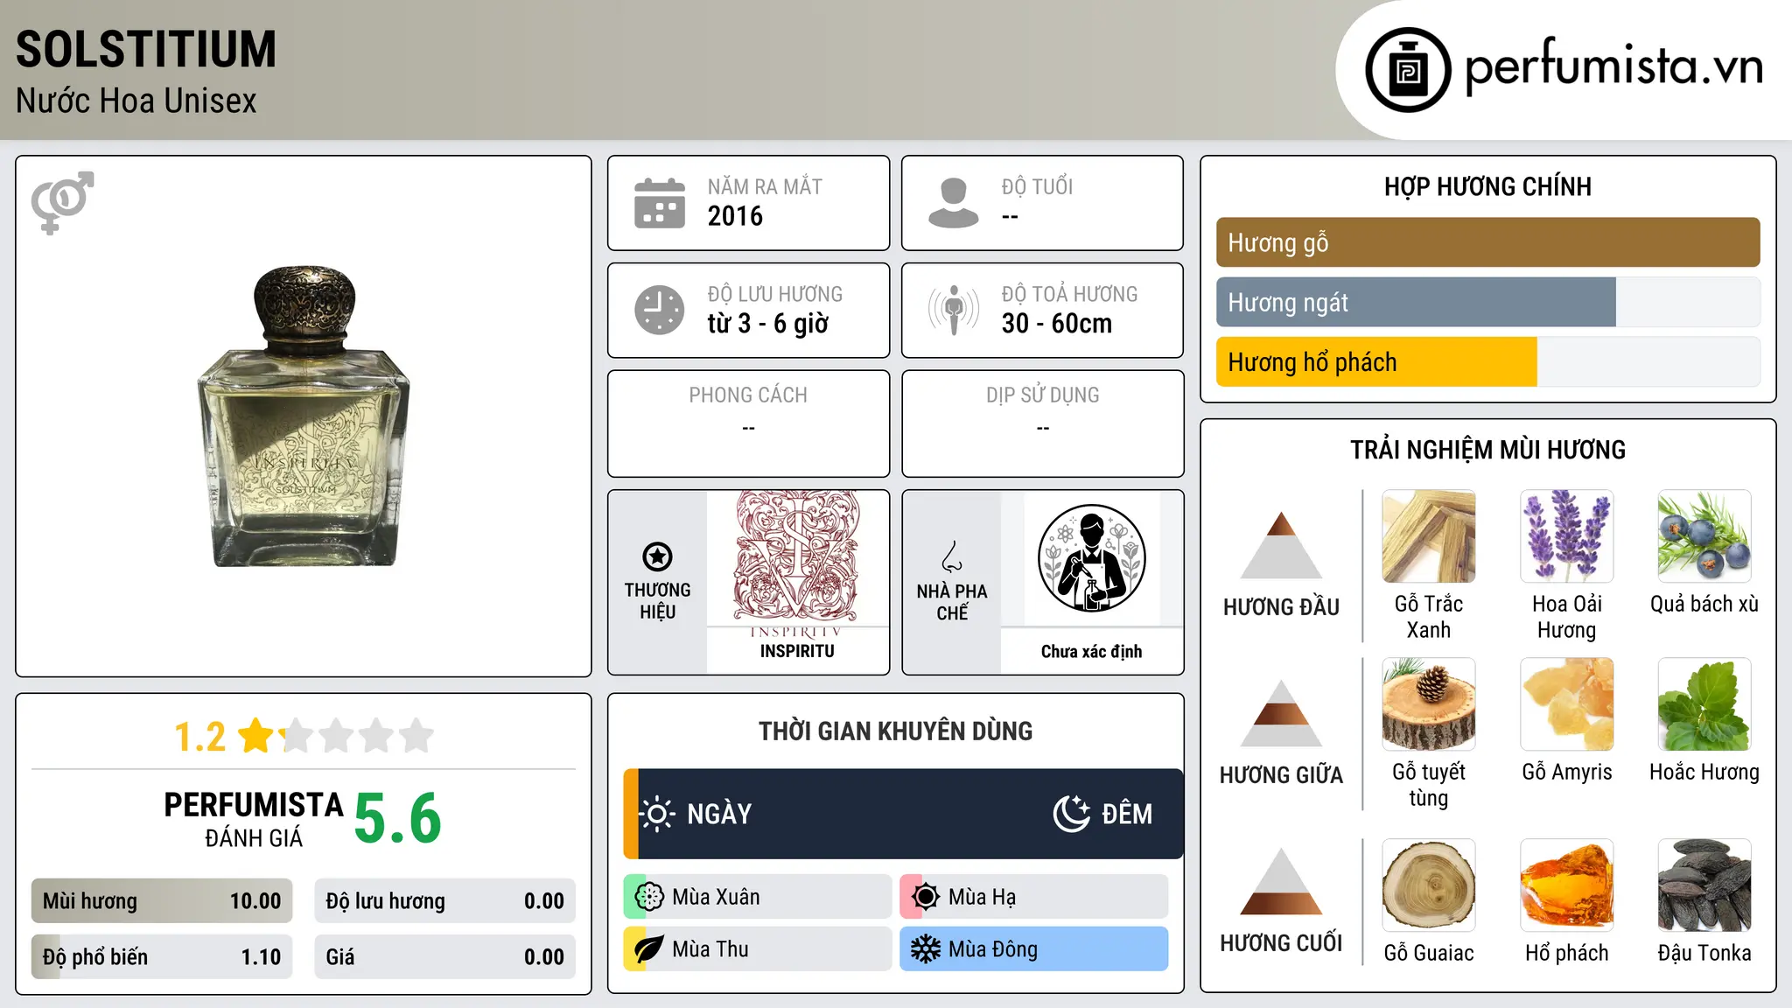The image size is (1792, 1008).
Task: Click the unisex gender symbol icon
Action: [x=62, y=202]
